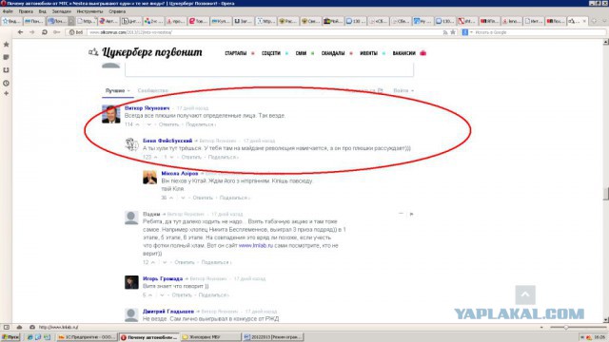Click the Цукерберг позвонит site logo
Viewport: 609px width, 342px height.
[146, 52]
